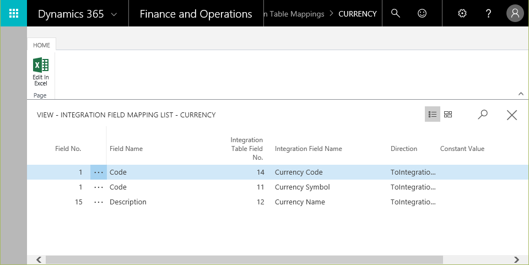Image resolution: width=529 pixels, height=265 pixels.
Task: Collapse the ribbon with the chevron
Action: tap(521, 94)
